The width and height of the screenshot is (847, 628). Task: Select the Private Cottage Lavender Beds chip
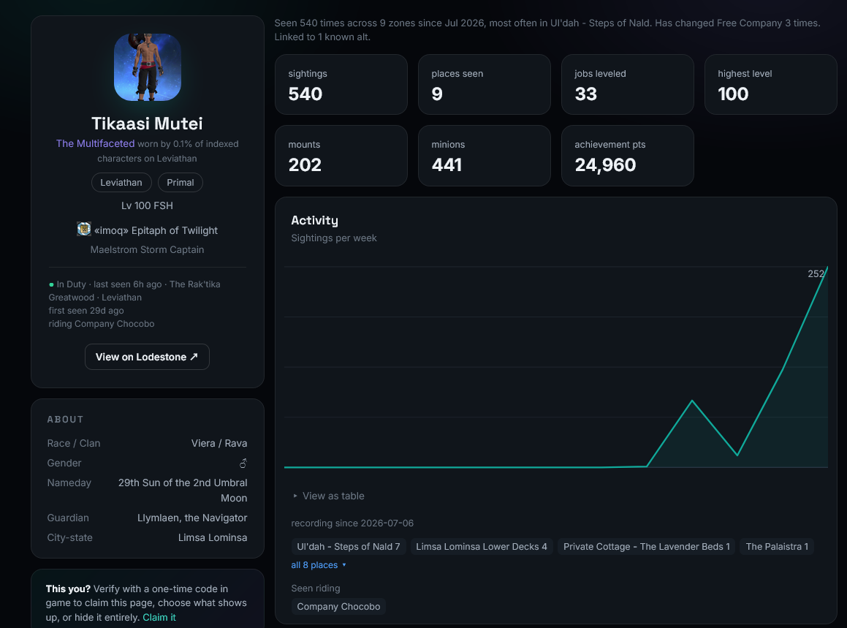(x=646, y=546)
